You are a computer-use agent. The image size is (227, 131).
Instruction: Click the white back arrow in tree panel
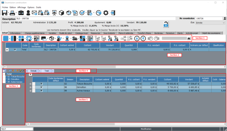click(4, 71)
